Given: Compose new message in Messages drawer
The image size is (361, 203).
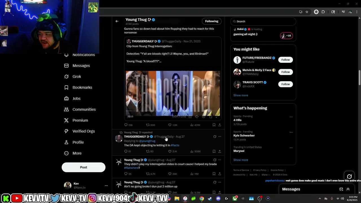Looking at the screenshot, I should point(341,189).
